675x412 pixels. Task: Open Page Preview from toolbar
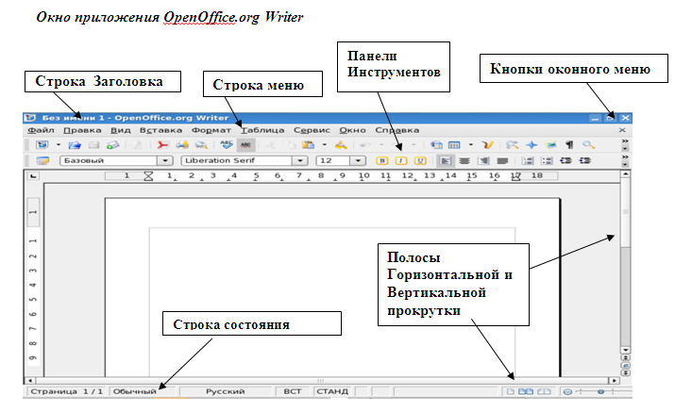[x=201, y=145]
